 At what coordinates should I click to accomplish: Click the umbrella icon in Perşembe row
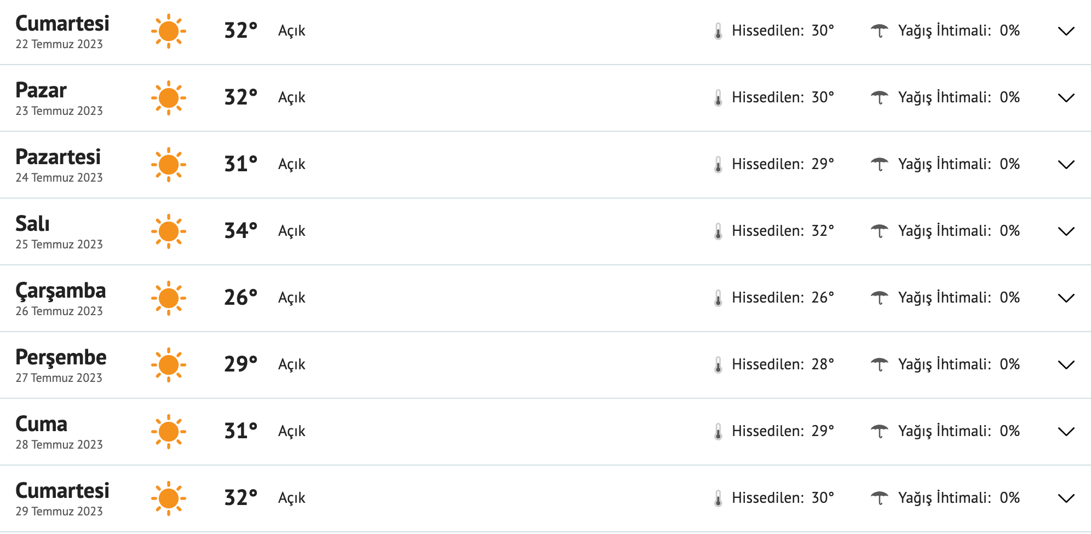coord(880,364)
